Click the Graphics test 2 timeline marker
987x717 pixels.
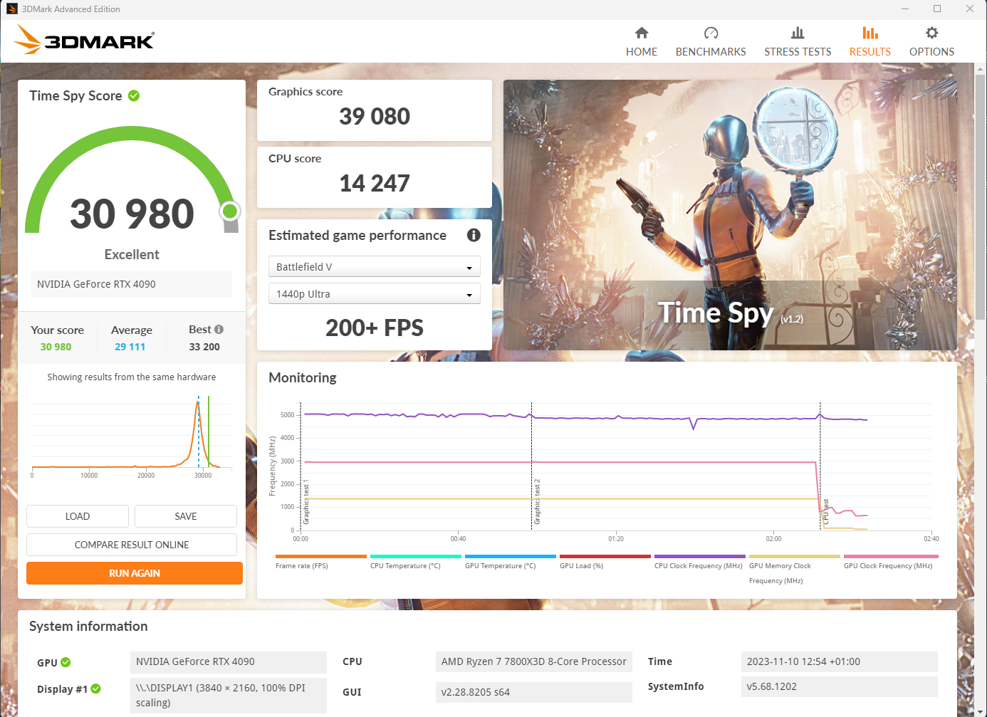(x=537, y=502)
